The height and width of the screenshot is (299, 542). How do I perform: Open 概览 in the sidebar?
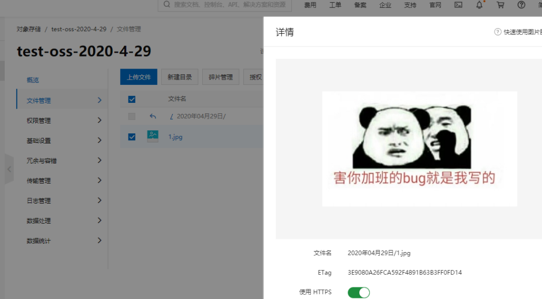[x=33, y=80]
